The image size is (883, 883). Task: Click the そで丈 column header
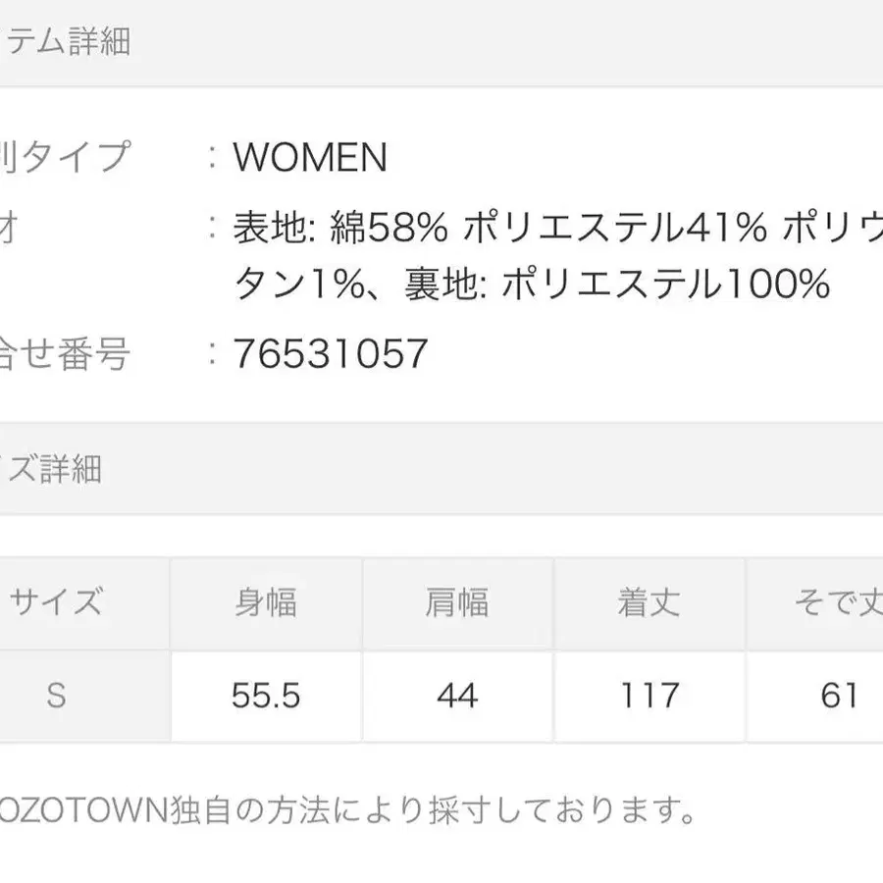(837, 602)
